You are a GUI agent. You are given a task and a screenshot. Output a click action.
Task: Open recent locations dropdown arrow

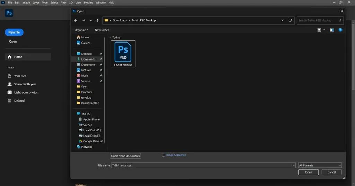click(x=91, y=20)
